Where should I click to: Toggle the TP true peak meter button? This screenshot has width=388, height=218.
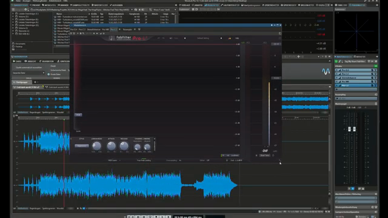223,156
